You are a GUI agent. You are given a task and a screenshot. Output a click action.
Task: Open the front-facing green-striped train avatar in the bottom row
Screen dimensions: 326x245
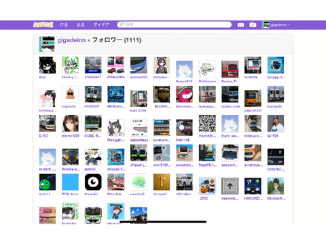[x=93, y=215]
